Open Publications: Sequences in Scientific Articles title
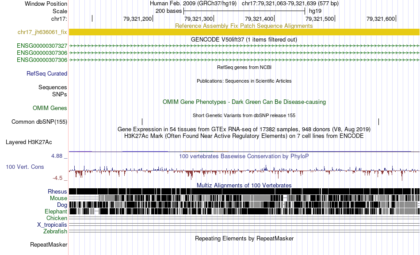This screenshot has width=420, height=255. click(x=244, y=81)
